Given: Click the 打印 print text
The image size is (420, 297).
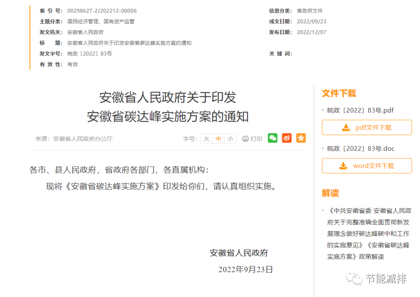Looking at the screenshot, I should coord(256,139).
